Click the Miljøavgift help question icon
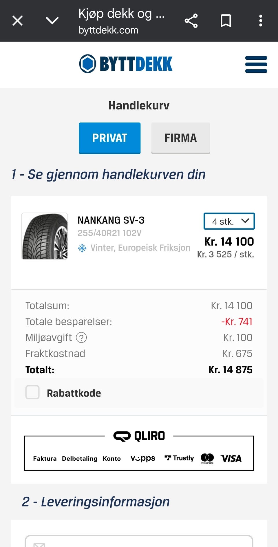278x547 pixels. (81, 338)
